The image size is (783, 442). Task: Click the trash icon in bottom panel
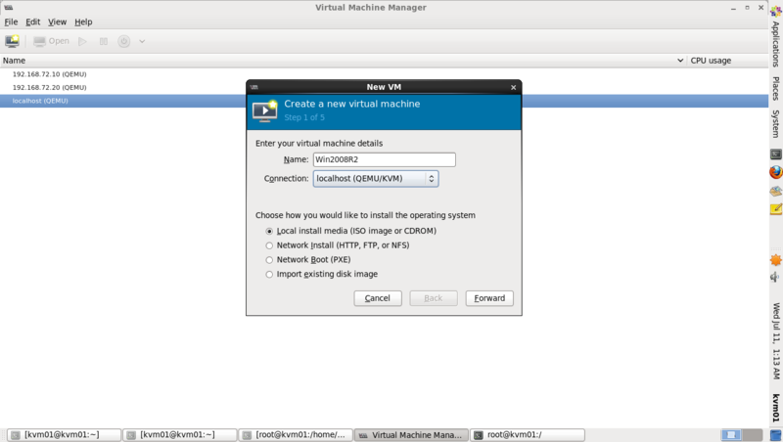click(x=775, y=435)
